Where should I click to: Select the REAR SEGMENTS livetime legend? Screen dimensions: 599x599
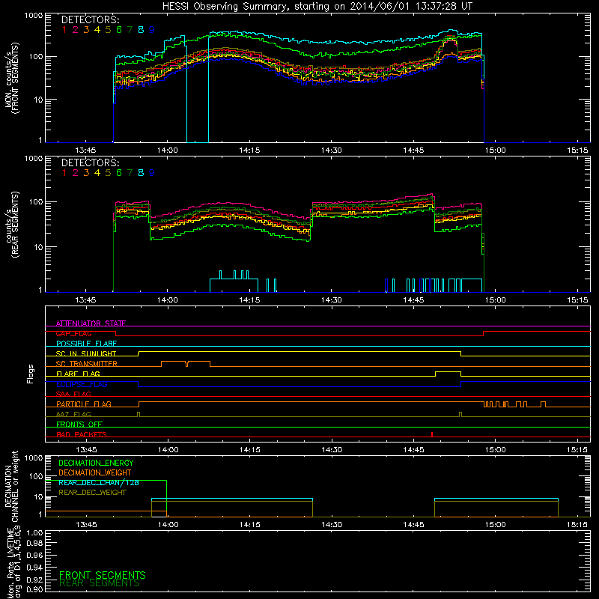[100, 583]
